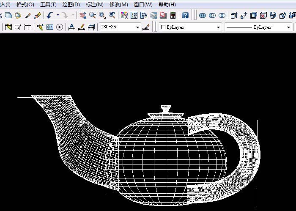
Task: Click the Rotate Faces icon
Action: click(x=273, y=15)
